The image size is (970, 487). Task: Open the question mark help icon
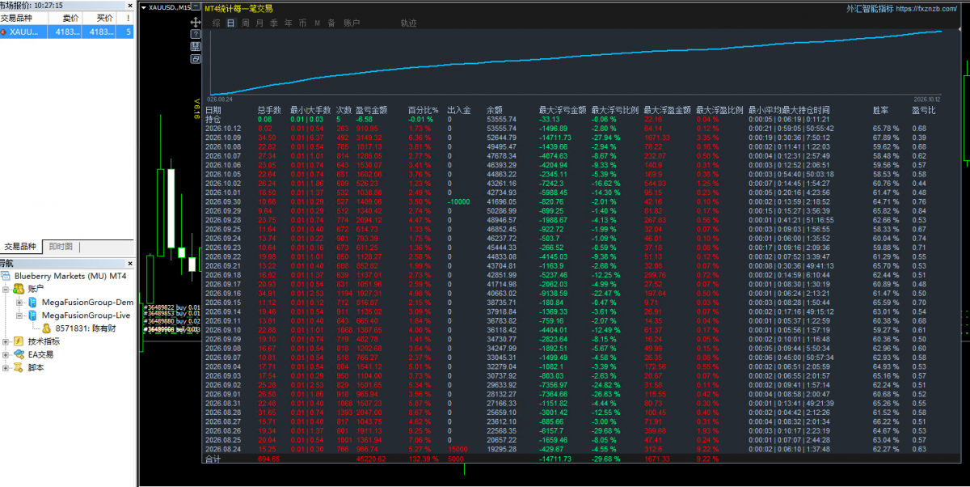point(196,34)
